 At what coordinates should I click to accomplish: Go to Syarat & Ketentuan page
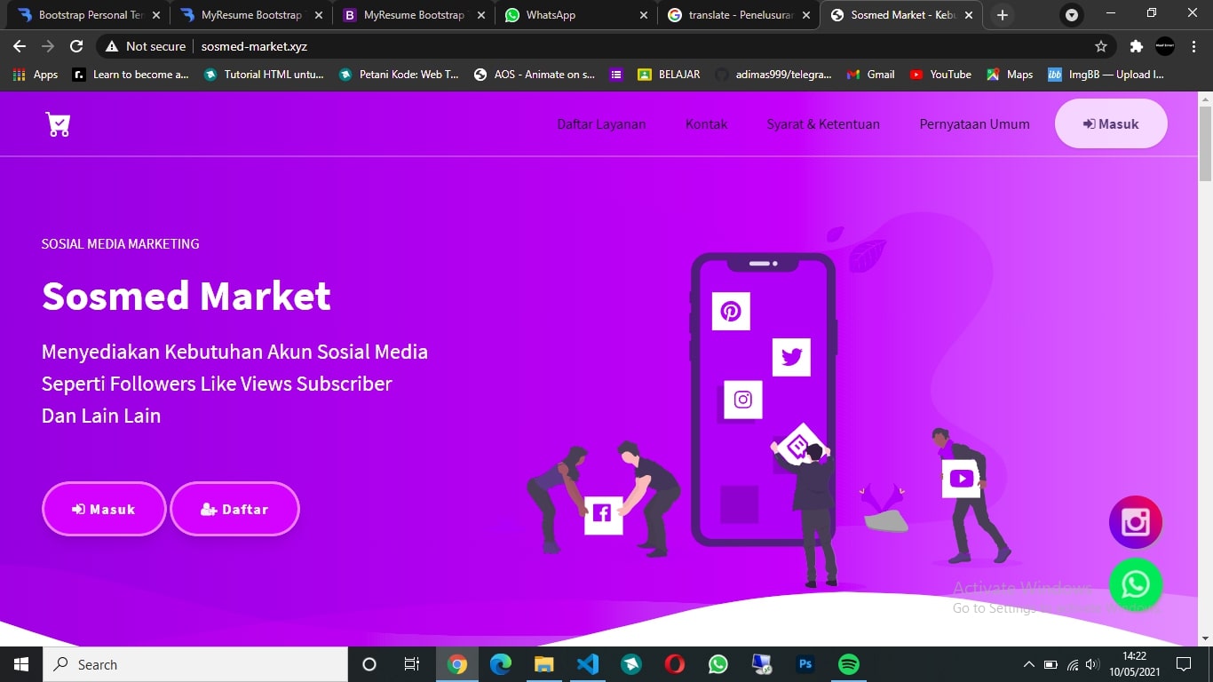click(823, 124)
